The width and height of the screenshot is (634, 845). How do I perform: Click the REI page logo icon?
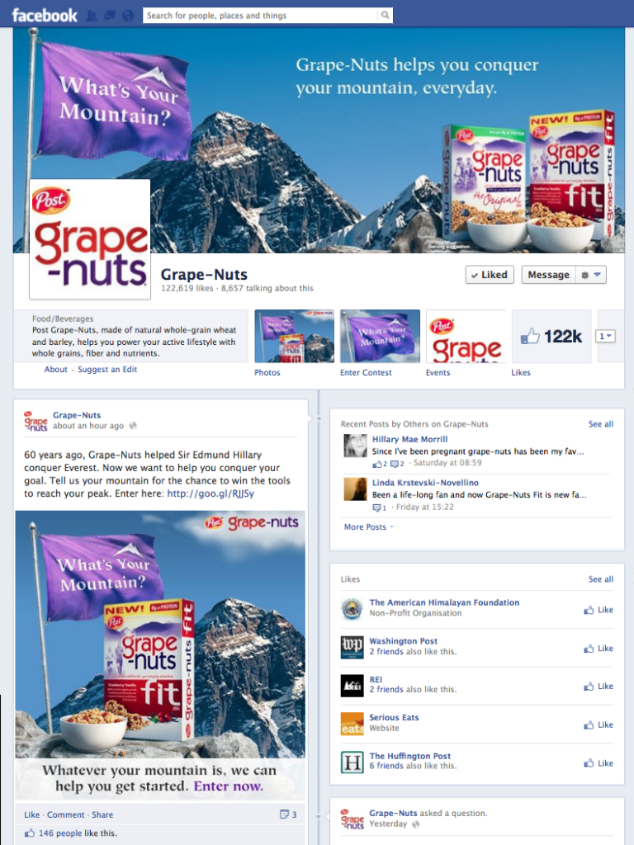click(x=352, y=686)
